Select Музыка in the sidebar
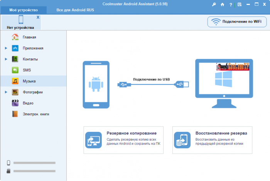The width and height of the screenshot is (270, 181). (x=34, y=81)
